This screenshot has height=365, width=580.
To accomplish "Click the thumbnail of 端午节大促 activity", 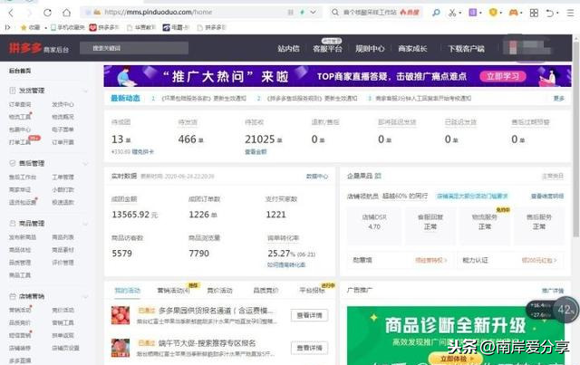I will 121,348.
